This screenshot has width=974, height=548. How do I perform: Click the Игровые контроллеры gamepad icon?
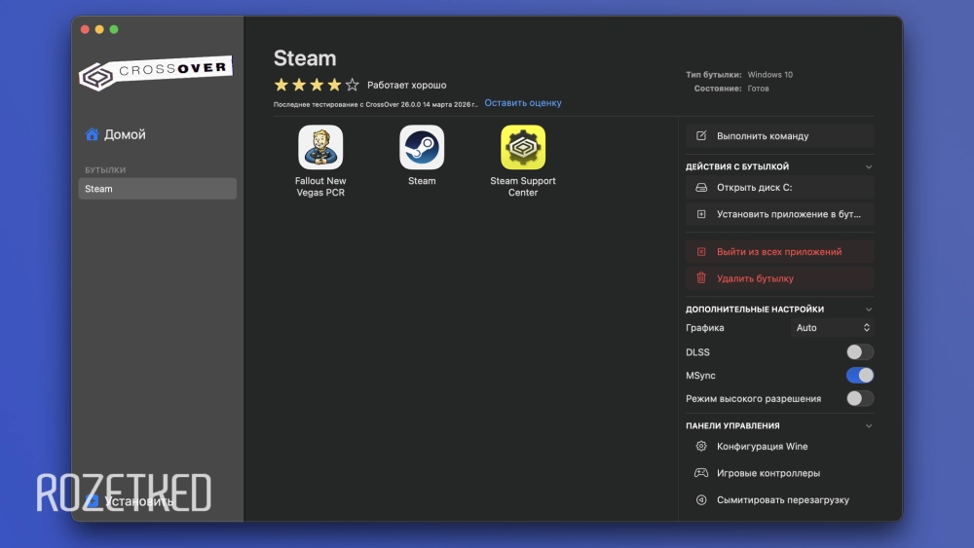tap(701, 473)
